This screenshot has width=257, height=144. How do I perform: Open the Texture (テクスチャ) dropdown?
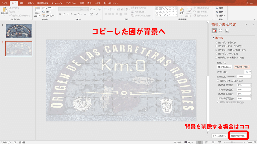point(248,72)
